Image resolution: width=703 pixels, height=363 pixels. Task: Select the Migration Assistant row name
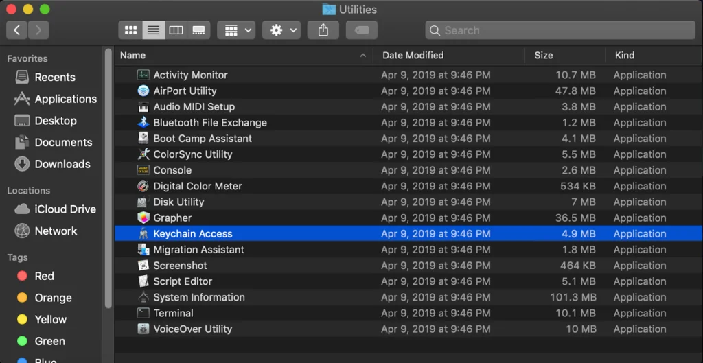[x=198, y=250]
